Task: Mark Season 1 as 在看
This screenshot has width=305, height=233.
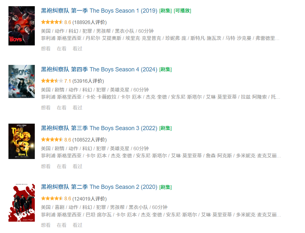Action: (x=61, y=49)
